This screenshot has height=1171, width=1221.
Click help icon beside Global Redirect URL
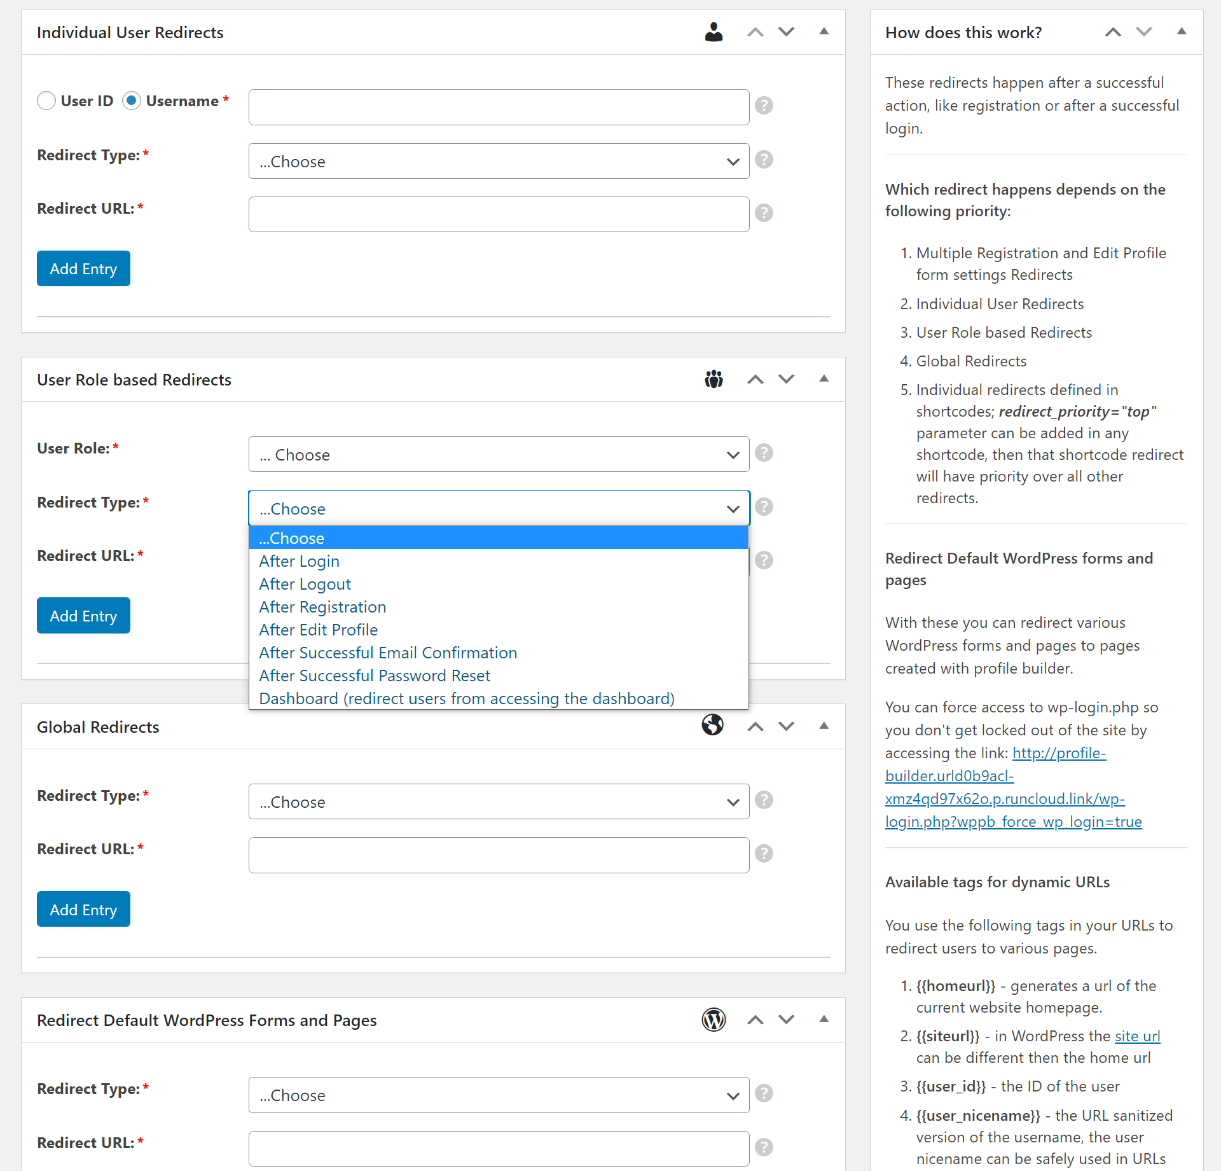tap(764, 853)
